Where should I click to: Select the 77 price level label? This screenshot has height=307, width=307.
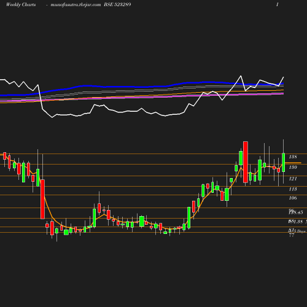click(292, 235)
